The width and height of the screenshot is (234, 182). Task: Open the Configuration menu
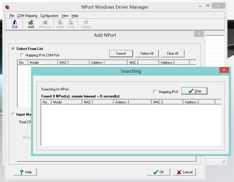(x=49, y=15)
